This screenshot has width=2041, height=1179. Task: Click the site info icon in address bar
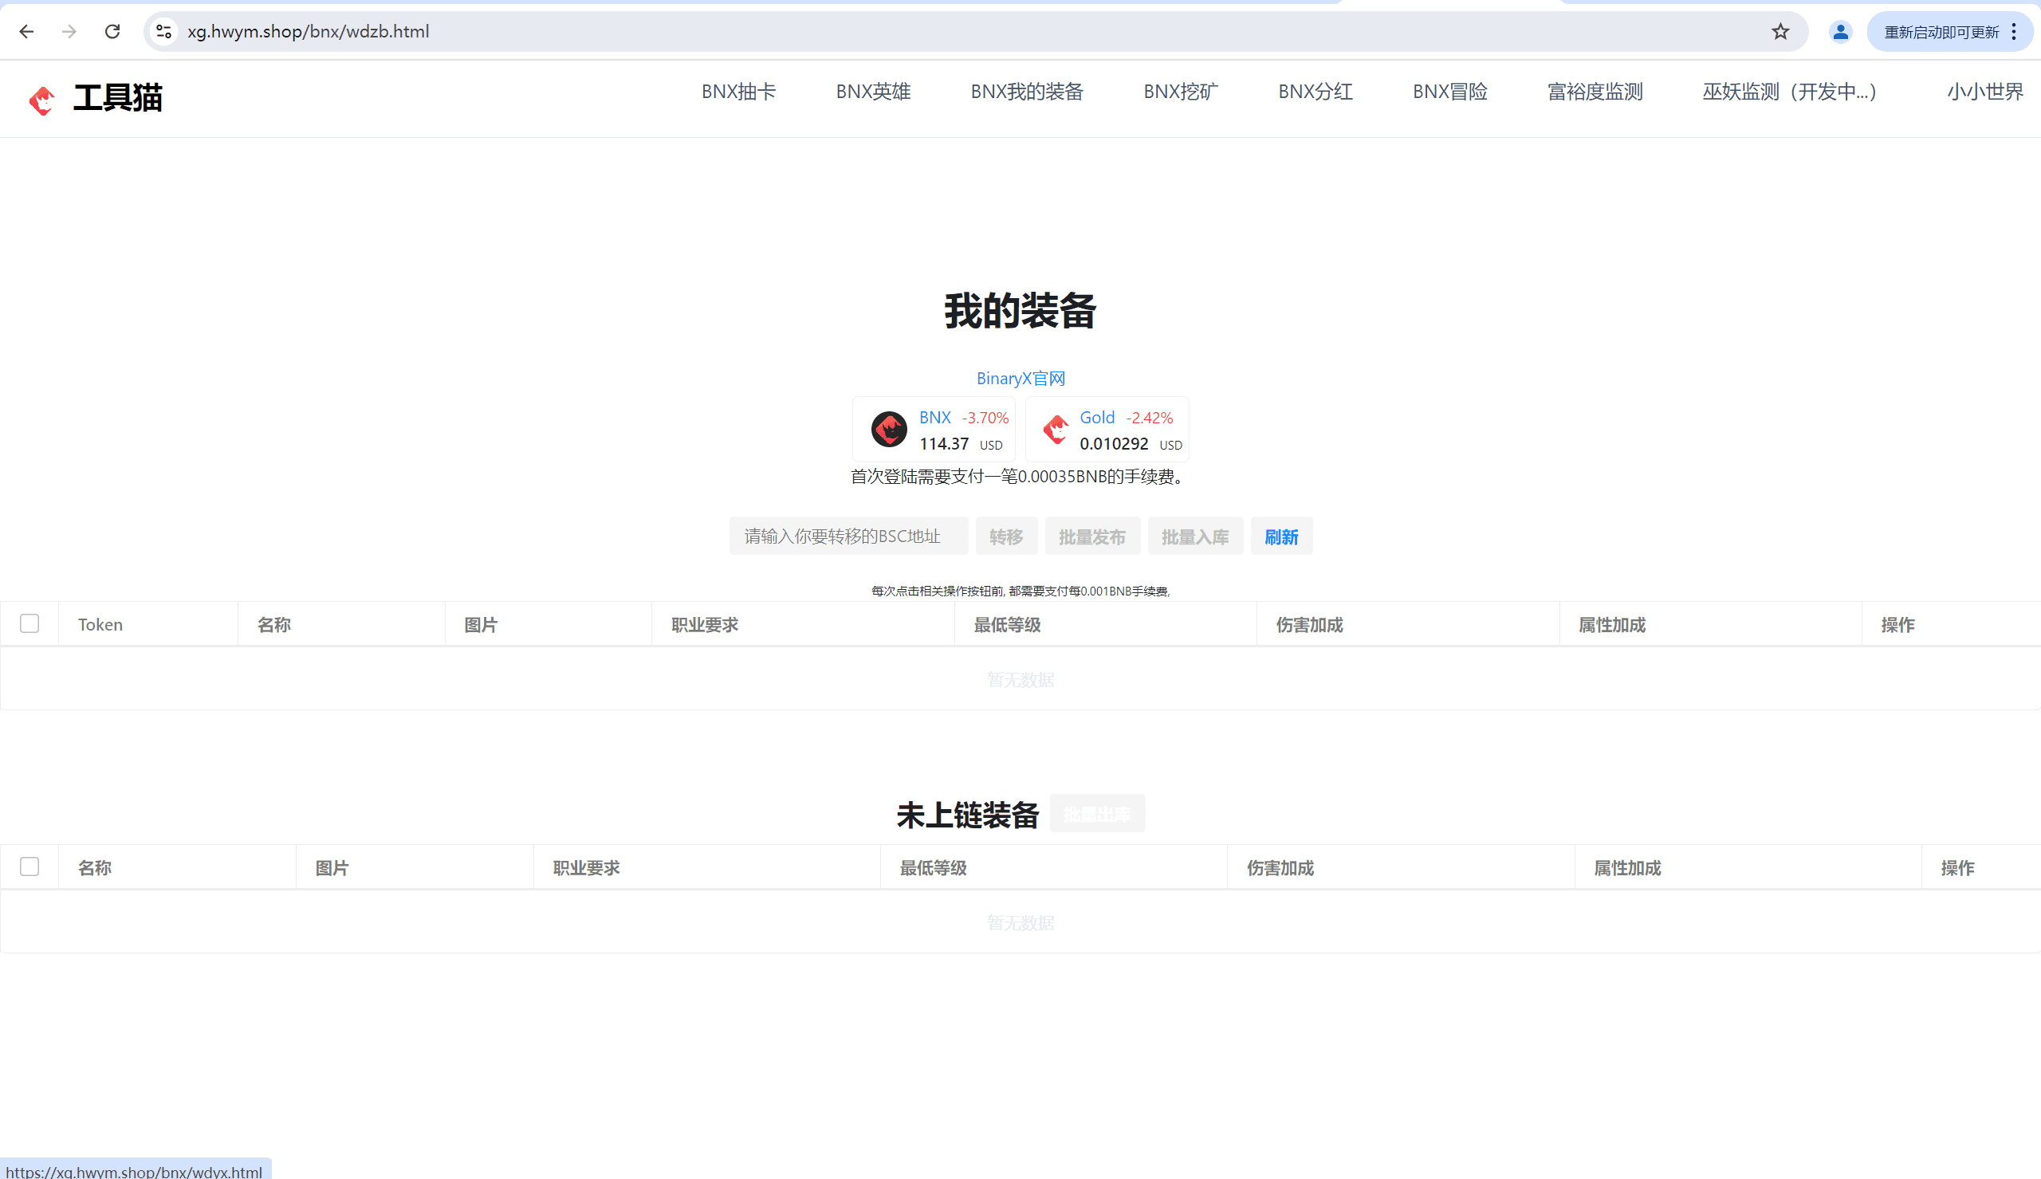point(164,32)
